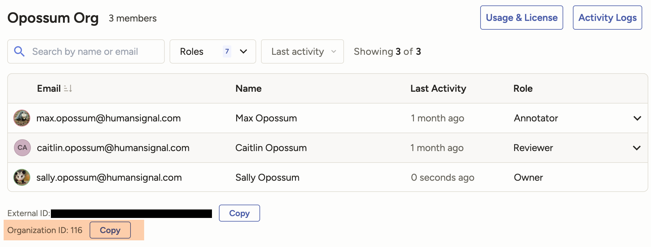
Task: Click the Email column sort icon
Action: tap(68, 88)
